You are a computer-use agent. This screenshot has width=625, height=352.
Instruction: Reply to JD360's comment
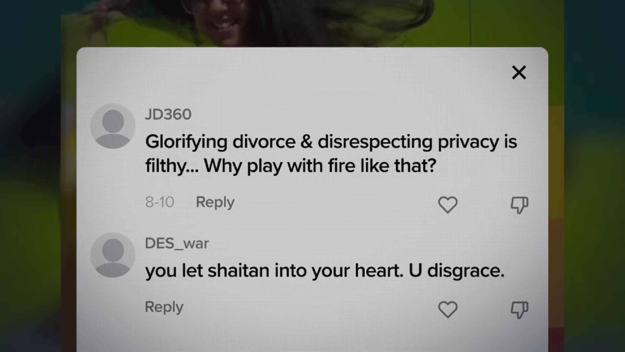215,203
